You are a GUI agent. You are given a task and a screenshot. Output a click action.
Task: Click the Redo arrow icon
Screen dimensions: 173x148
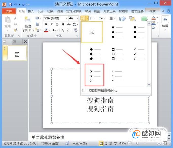[23, 5]
